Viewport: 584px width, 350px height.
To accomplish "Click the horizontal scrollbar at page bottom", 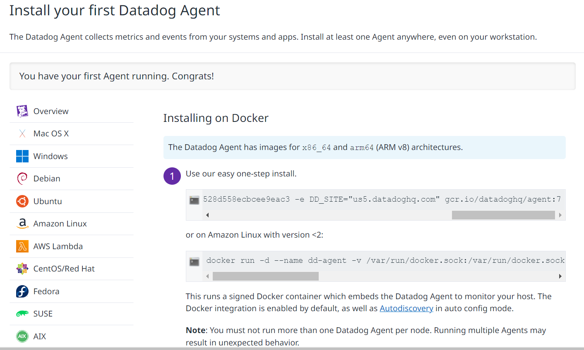I will (x=292, y=348).
